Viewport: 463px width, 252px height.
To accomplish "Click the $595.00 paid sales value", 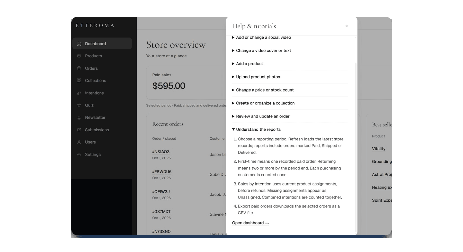I will pos(169,86).
